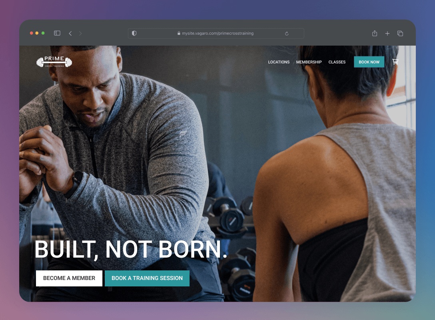Open the shopping cart icon
This screenshot has width=435, height=320.
(x=395, y=62)
